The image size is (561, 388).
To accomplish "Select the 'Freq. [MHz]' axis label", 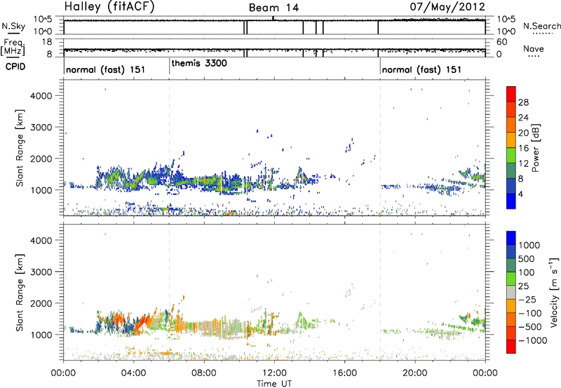I will click(13, 47).
